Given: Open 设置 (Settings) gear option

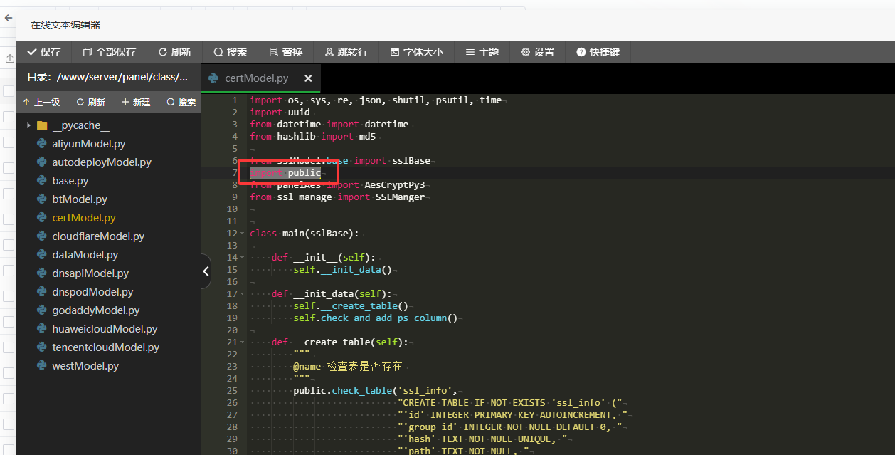Looking at the screenshot, I should pyautogui.click(x=538, y=52).
